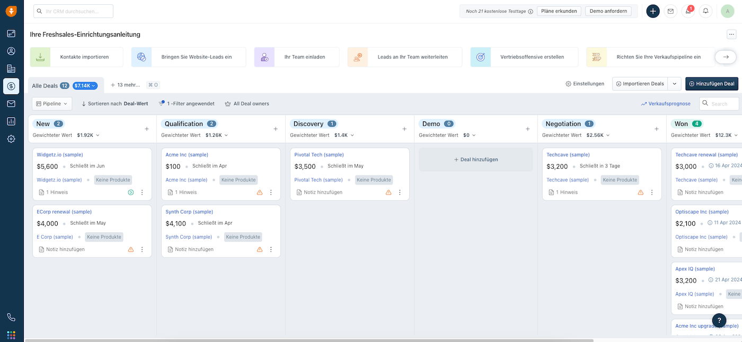Screen dimensions: 742x342
Task: Open the admin settings gear in the sidebar
Action: pyautogui.click(x=11, y=138)
